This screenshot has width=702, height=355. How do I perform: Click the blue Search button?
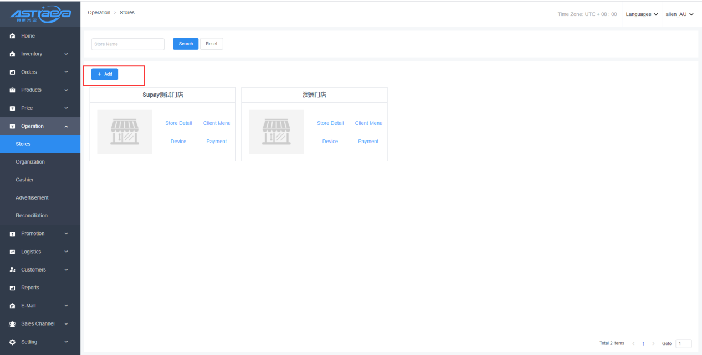point(186,44)
